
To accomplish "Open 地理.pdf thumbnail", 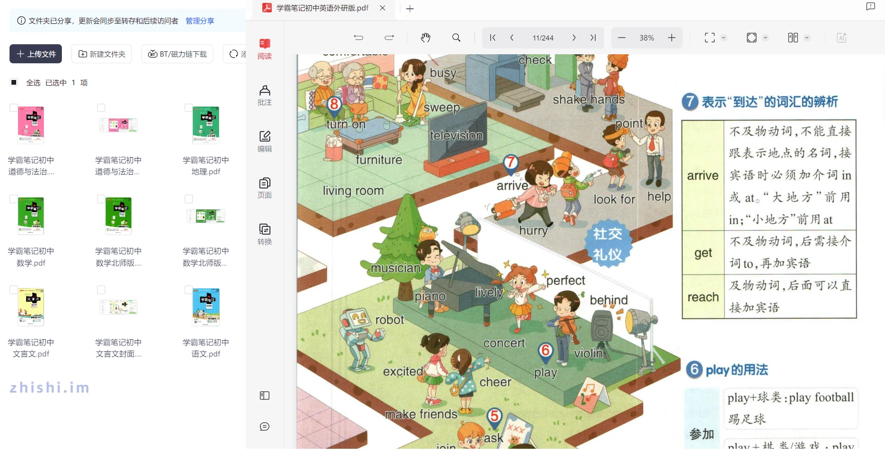I will [x=206, y=125].
